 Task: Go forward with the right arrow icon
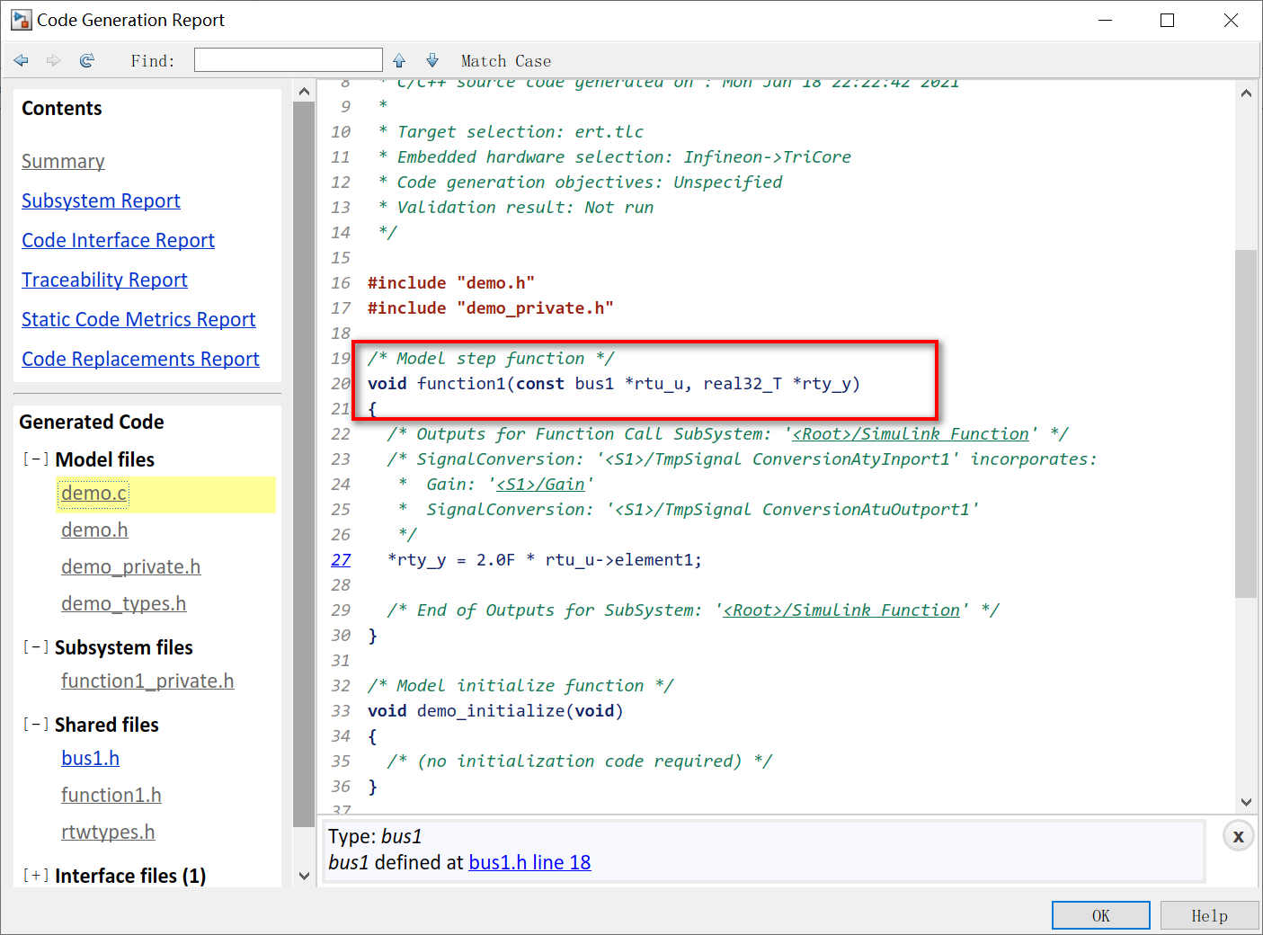pos(54,60)
